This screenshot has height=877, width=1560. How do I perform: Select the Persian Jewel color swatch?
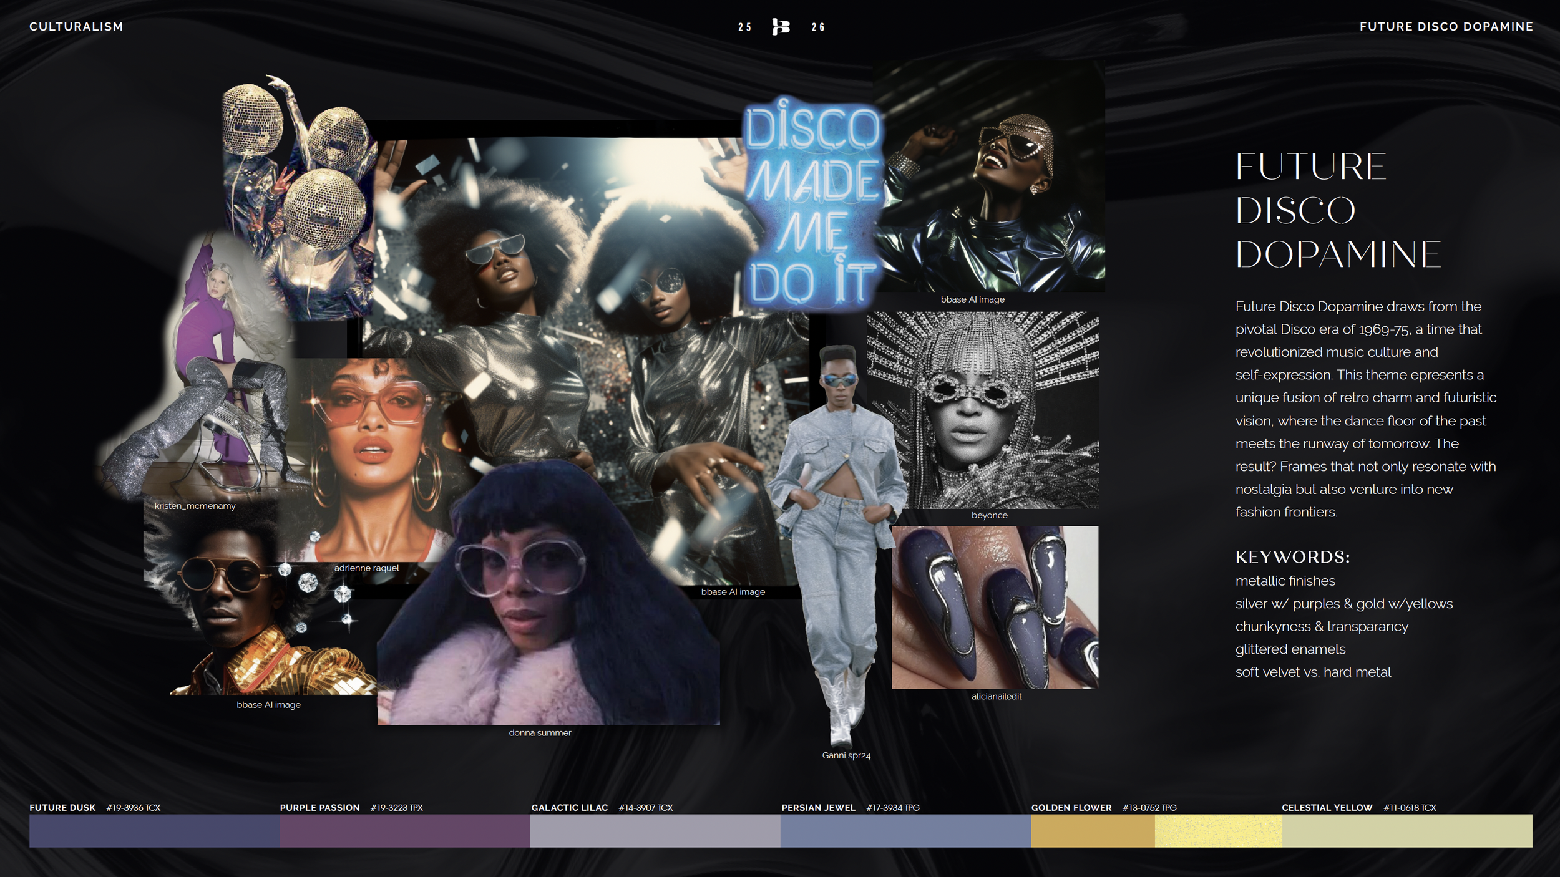click(905, 830)
